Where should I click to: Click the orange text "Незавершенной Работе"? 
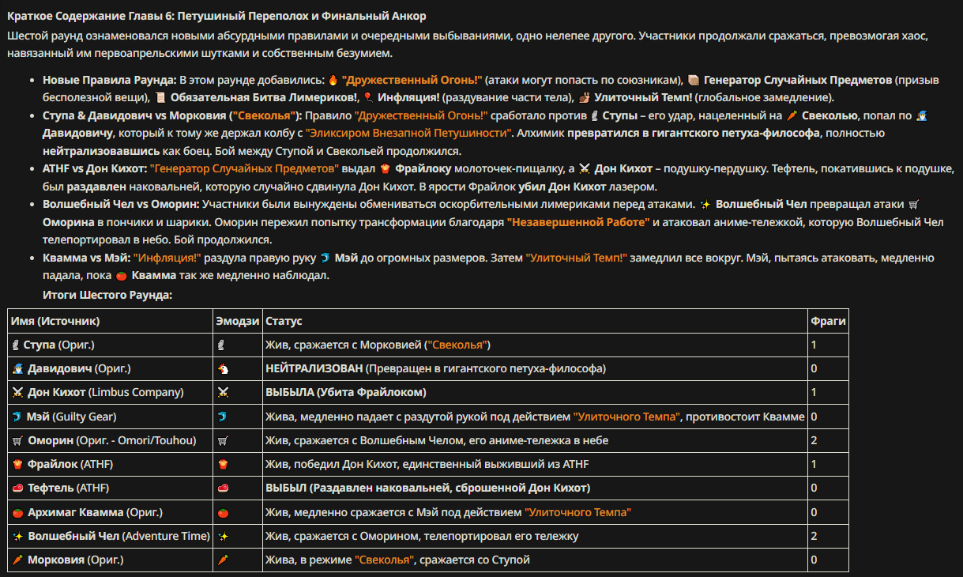pyautogui.click(x=578, y=222)
